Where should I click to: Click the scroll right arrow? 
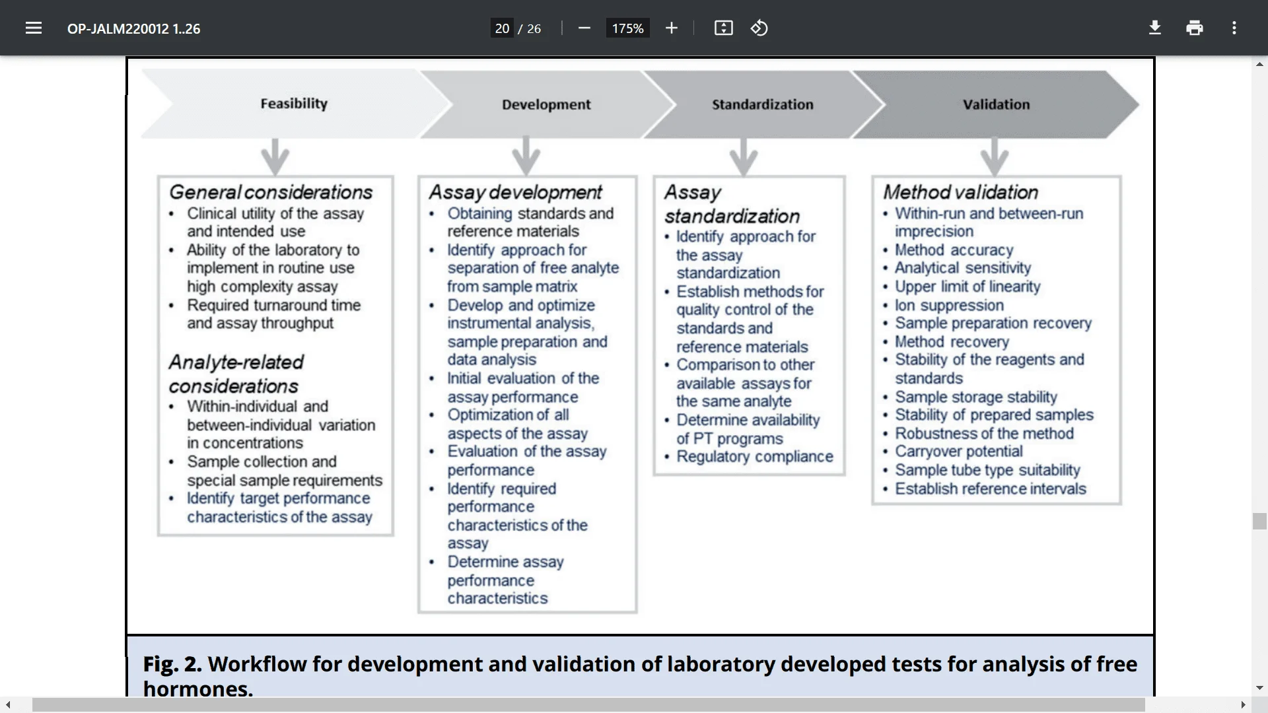[x=1243, y=705]
